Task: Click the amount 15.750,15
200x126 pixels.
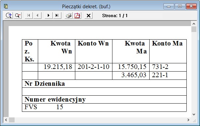Action: click(132, 67)
